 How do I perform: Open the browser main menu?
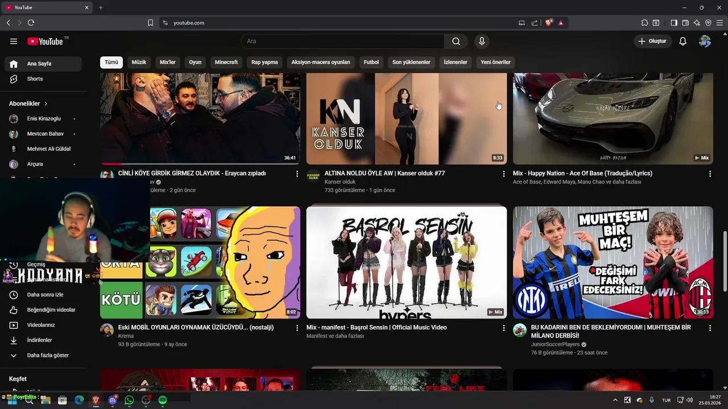pyautogui.click(x=719, y=23)
